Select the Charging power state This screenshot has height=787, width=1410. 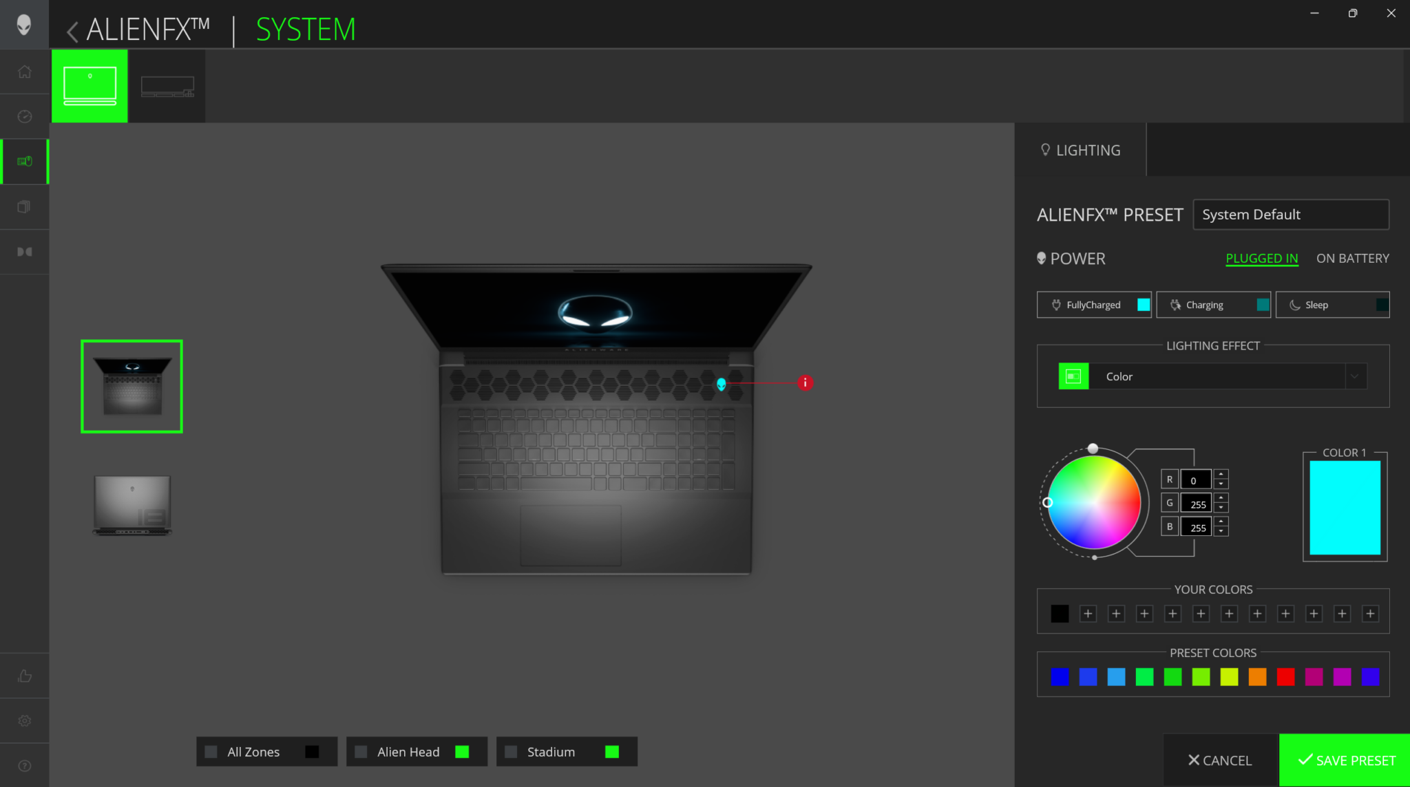click(1213, 305)
